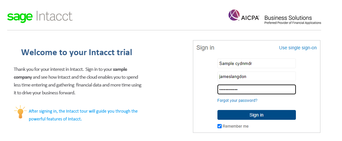Click the Thank you for your interest paragraph
This screenshot has height=141, width=342.
click(77, 81)
